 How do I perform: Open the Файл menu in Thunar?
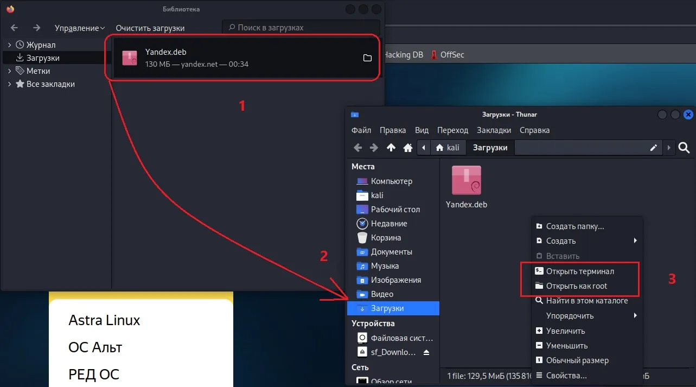(x=361, y=130)
